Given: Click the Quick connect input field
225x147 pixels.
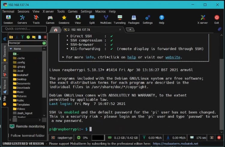Looking at the screenshot, I should (x=24, y=29).
